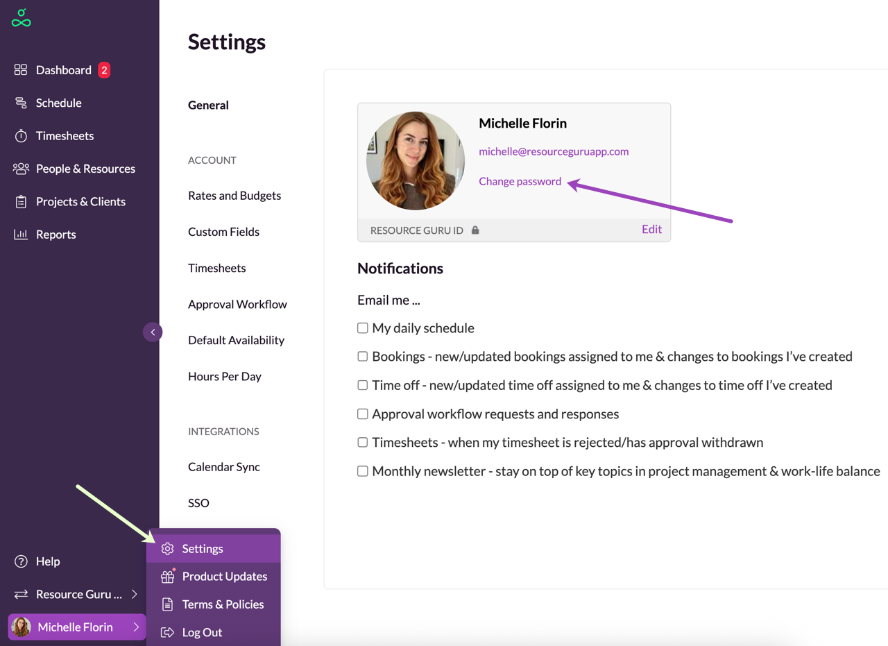Click the Notifications heading
Screen dimensions: 888x646
click(x=400, y=269)
